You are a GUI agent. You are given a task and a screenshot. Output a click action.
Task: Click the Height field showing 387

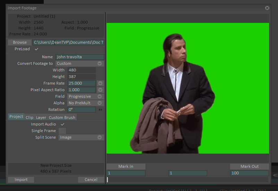(81, 77)
